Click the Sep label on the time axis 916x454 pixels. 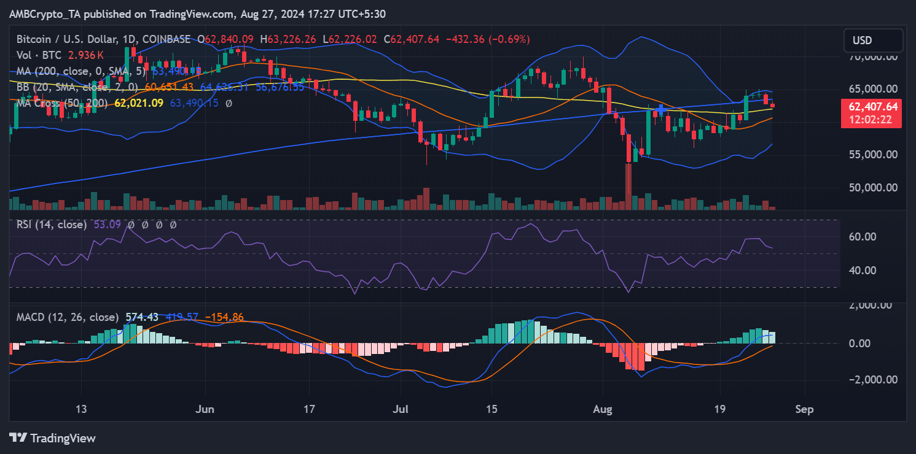tap(804, 409)
